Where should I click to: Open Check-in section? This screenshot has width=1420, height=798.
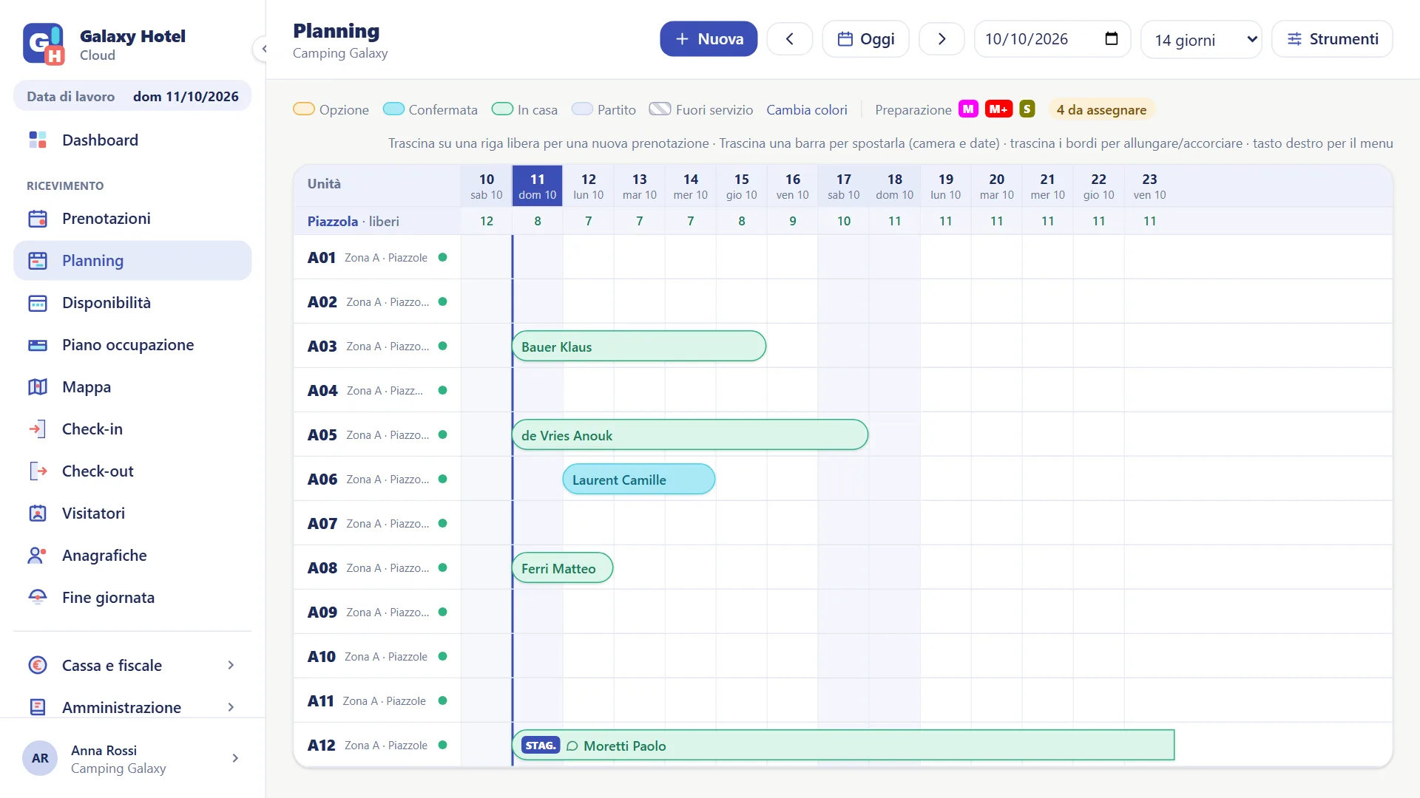pos(132,429)
